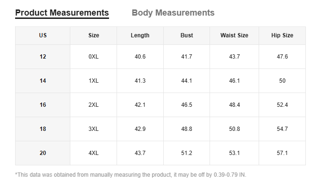Select the Waist Size column header

tap(234, 35)
